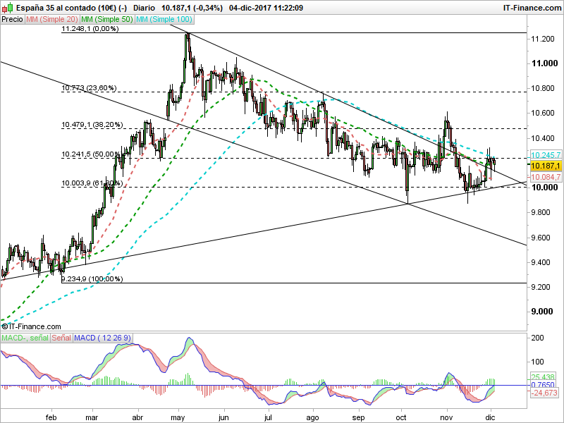
Task: Click the 10.000 price axis label
Action: [544, 188]
